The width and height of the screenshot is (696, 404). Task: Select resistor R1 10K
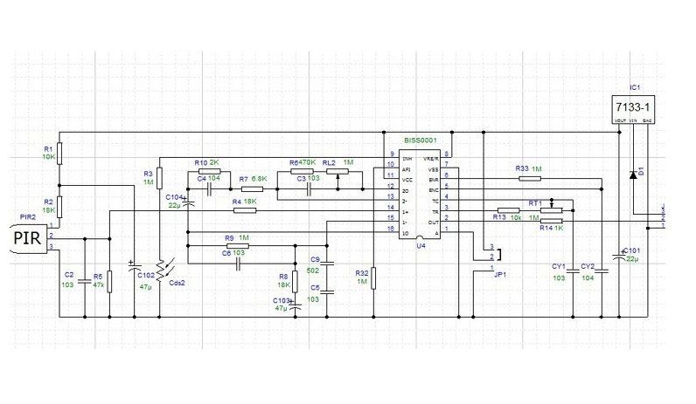pos(59,150)
